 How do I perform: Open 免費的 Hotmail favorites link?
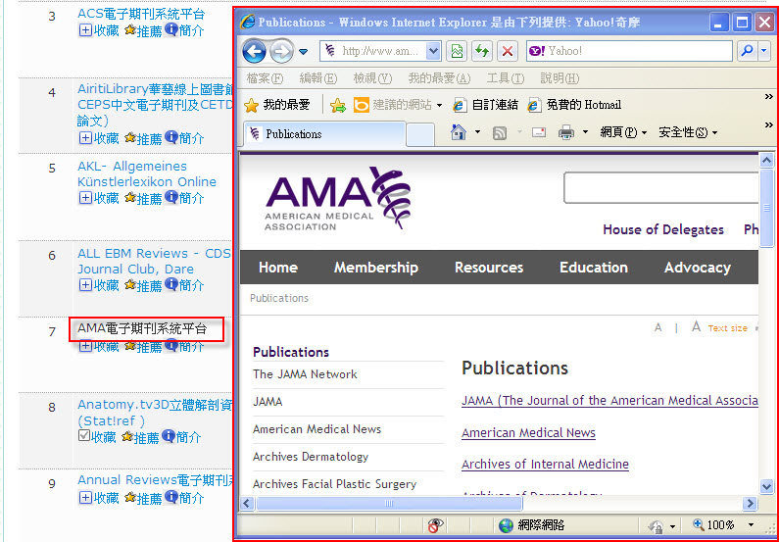574,105
